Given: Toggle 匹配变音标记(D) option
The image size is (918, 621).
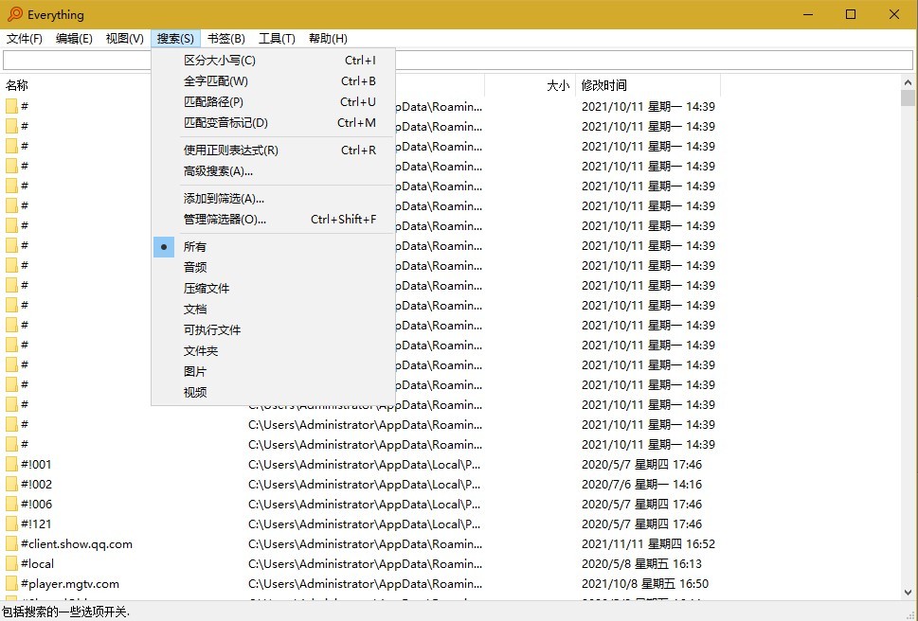Looking at the screenshot, I should [274, 123].
